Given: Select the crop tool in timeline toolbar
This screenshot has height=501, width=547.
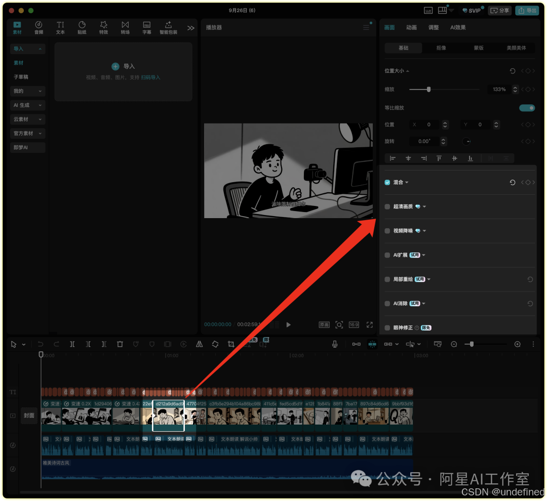Looking at the screenshot, I should [x=231, y=344].
